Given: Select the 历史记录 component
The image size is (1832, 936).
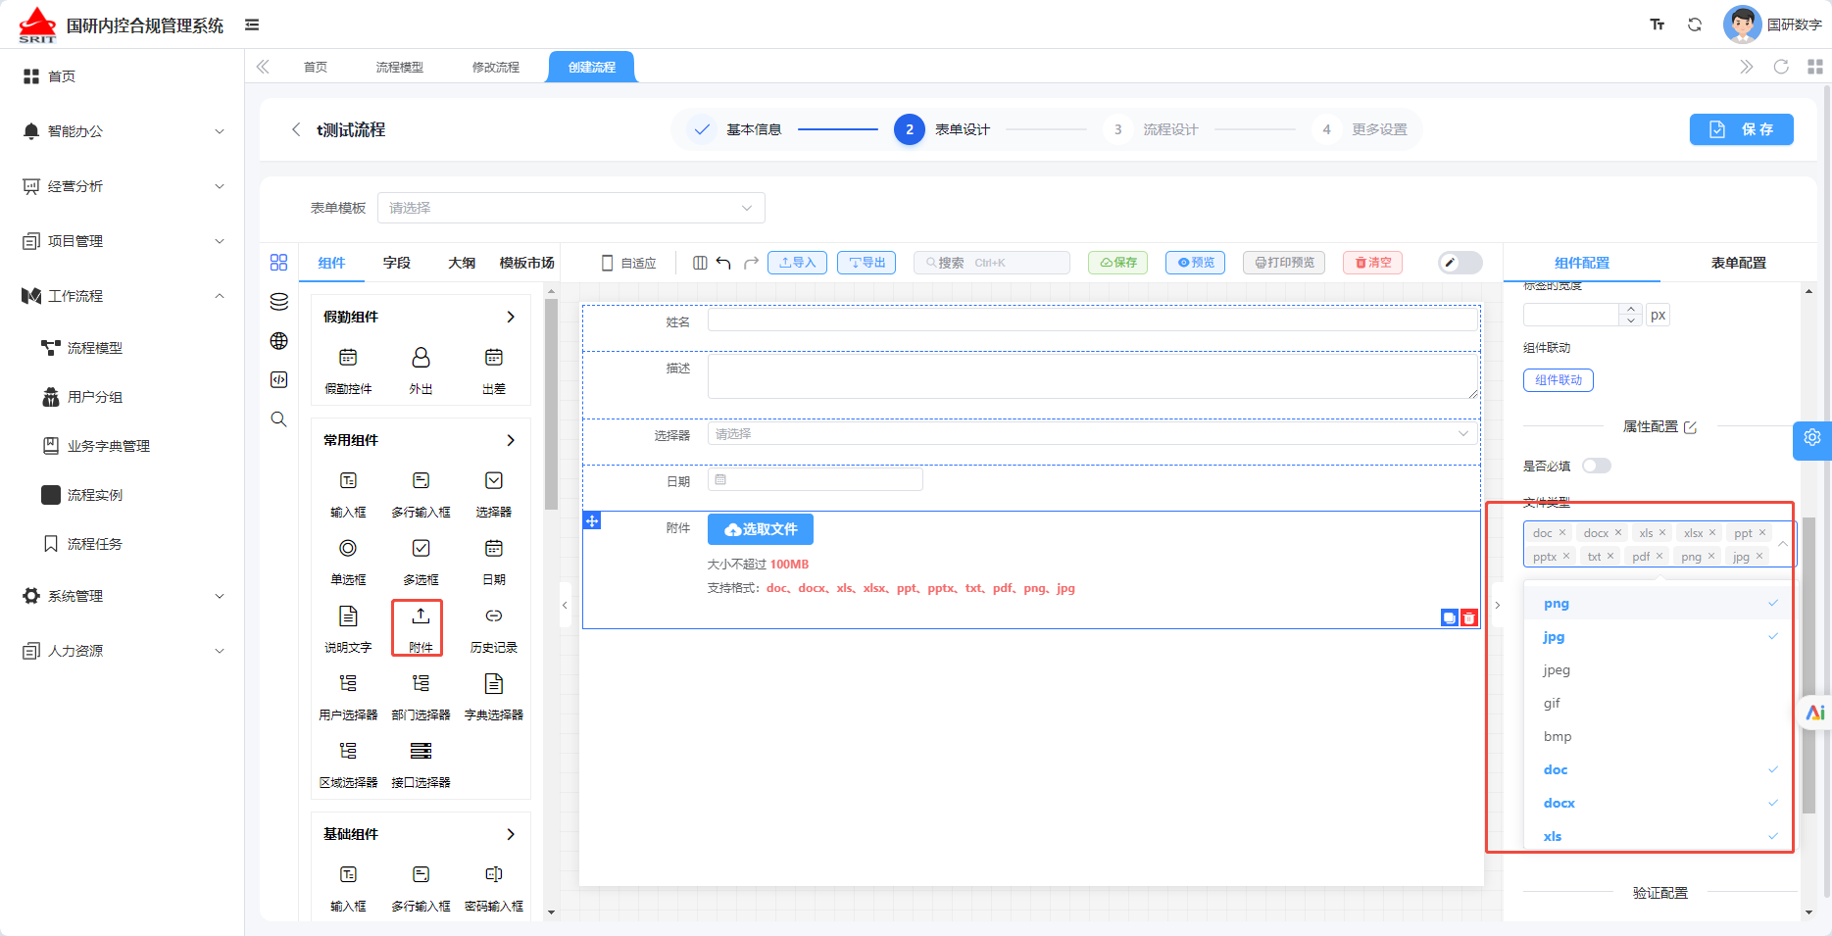Looking at the screenshot, I should [493, 628].
